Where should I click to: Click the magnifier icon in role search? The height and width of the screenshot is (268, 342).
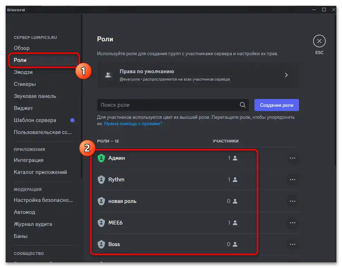(x=242, y=105)
